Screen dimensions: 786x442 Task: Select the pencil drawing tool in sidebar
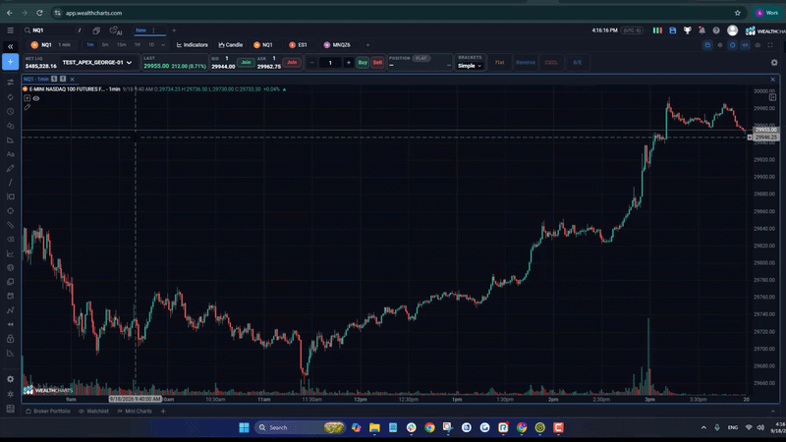pyautogui.click(x=10, y=168)
